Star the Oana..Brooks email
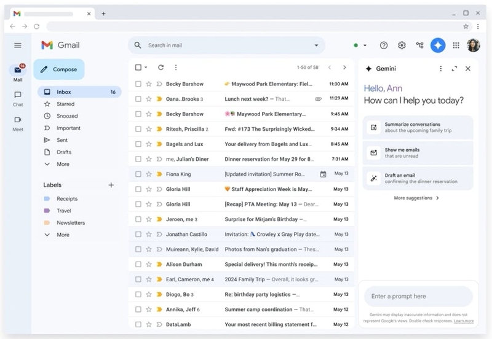 tap(149, 99)
